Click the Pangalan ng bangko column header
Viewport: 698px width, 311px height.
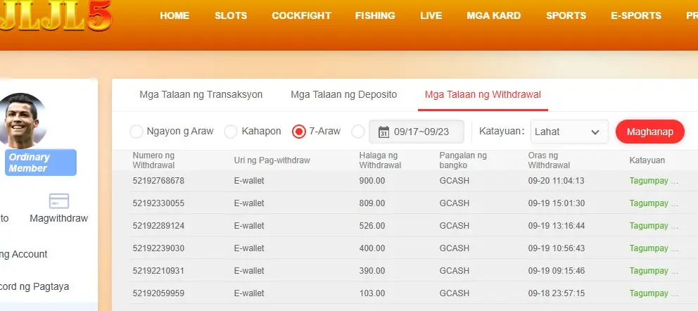[x=463, y=160]
